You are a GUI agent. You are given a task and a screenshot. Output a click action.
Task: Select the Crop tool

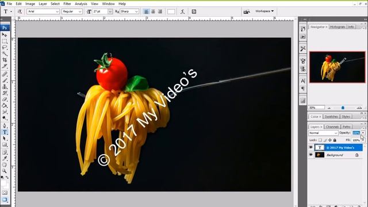(x=5, y=60)
